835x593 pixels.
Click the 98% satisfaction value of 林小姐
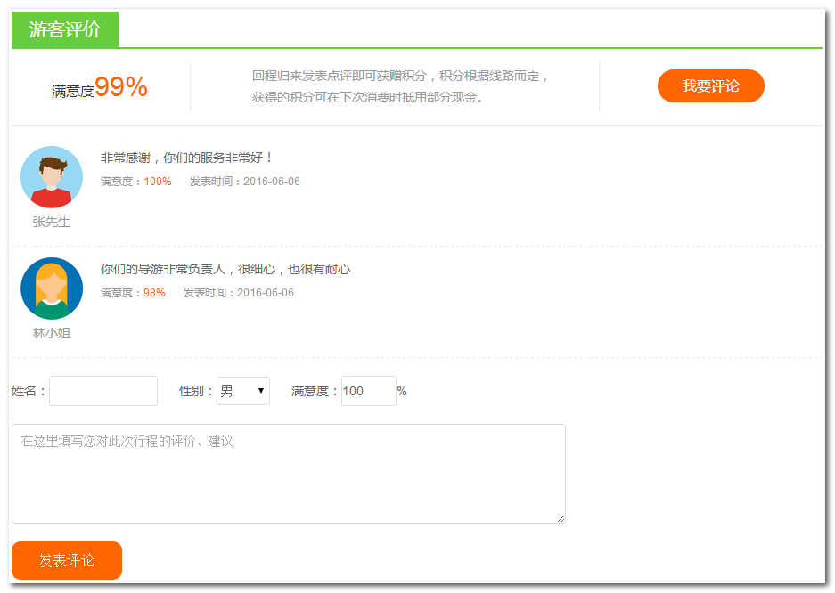point(154,293)
